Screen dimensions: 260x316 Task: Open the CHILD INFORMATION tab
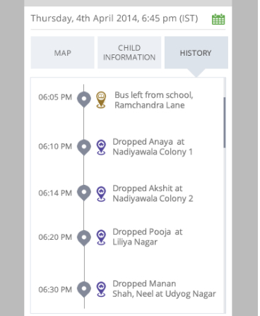point(129,53)
